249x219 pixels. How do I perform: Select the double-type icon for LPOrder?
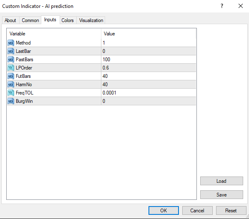(x=11, y=68)
